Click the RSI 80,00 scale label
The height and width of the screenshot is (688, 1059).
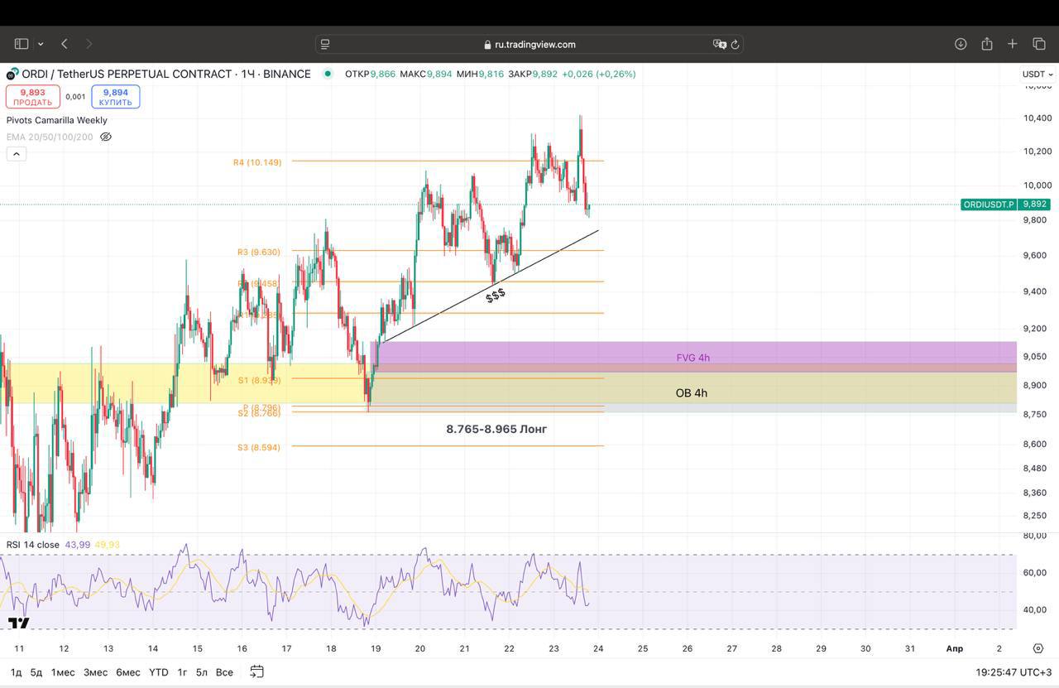pyautogui.click(x=1035, y=536)
